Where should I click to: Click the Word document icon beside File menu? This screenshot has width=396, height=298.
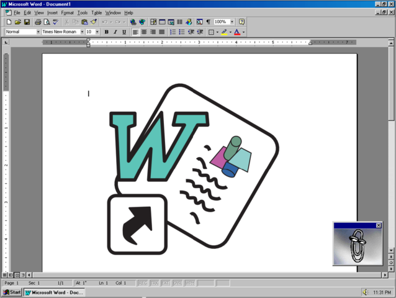point(8,12)
